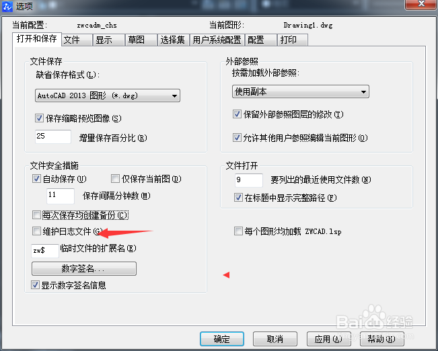The width and height of the screenshot is (438, 351).
Task: Click the ZWCAD app icon in title bar
Action: pos(7,6)
